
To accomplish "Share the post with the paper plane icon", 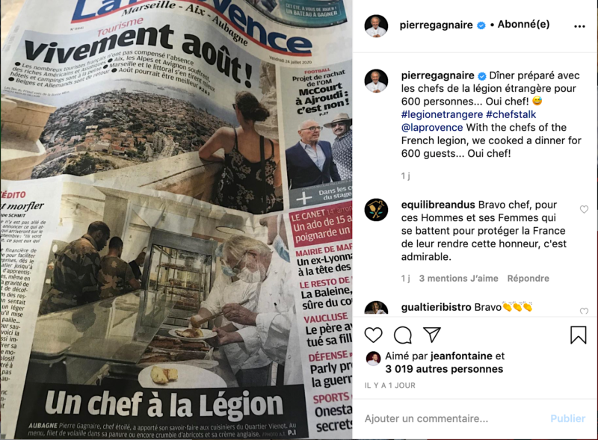I will 432,335.
